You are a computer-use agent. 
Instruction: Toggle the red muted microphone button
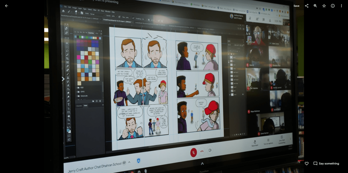tap(193, 152)
